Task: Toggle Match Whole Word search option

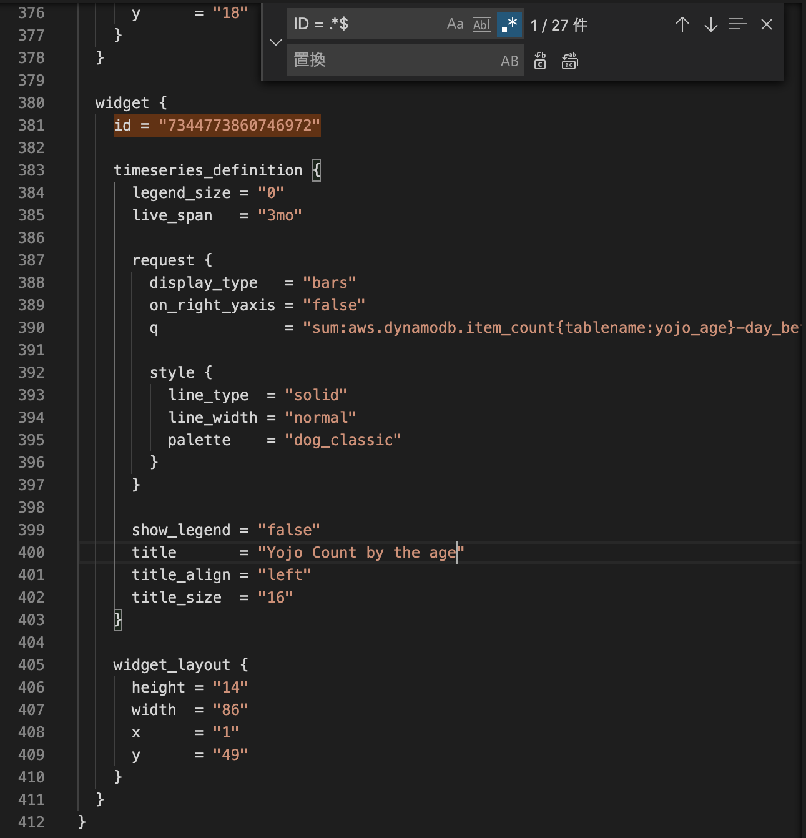Action: click(481, 24)
